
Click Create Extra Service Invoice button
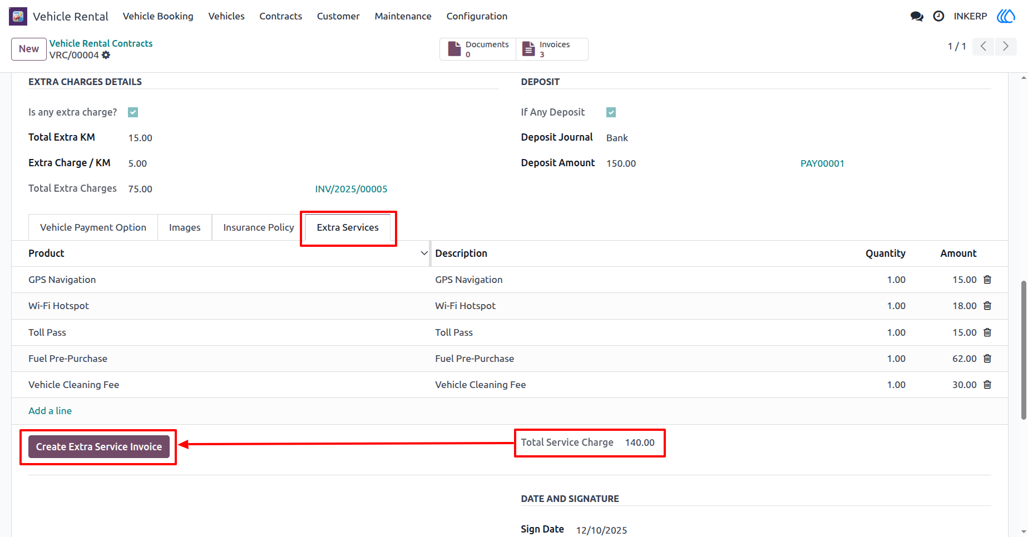coord(99,447)
